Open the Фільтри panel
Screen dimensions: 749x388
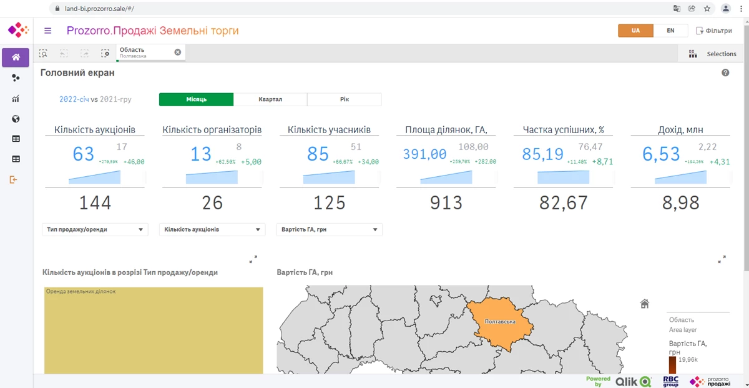(714, 31)
